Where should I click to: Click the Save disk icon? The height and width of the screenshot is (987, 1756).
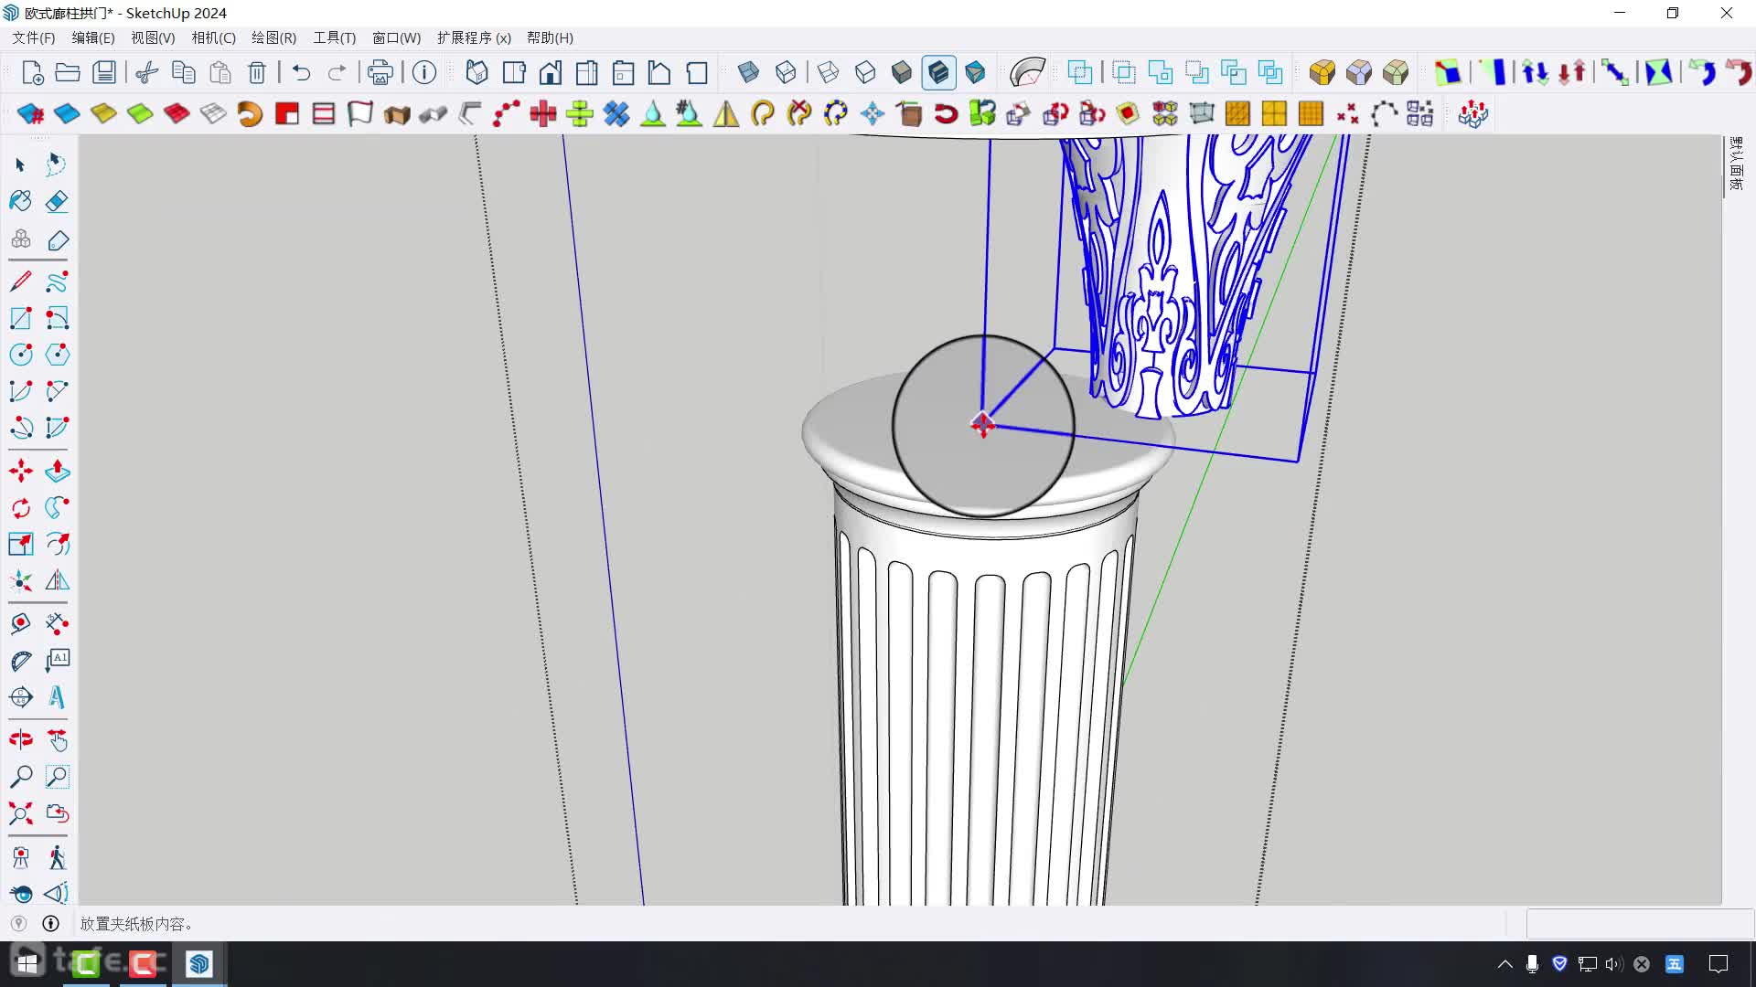pyautogui.click(x=104, y=72)
